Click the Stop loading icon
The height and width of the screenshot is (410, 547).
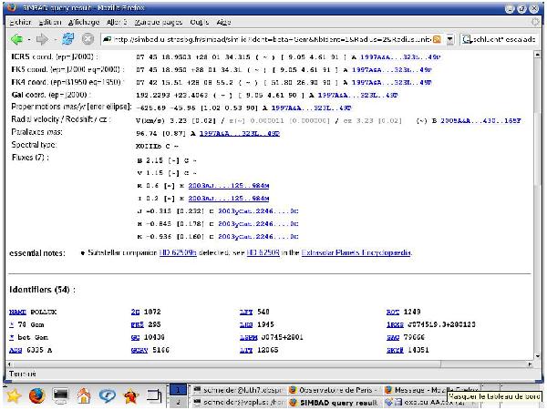click(x=88, y=39)
